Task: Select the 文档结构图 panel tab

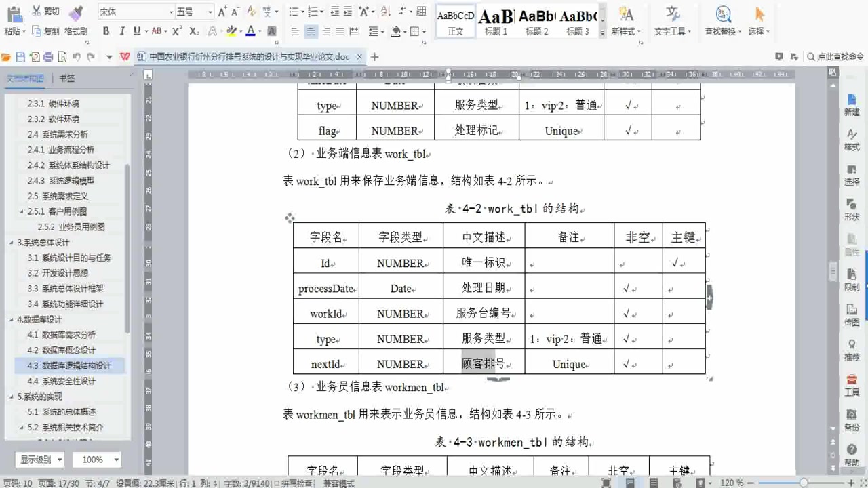Action: pyautogui.click(x=25, y=78)
